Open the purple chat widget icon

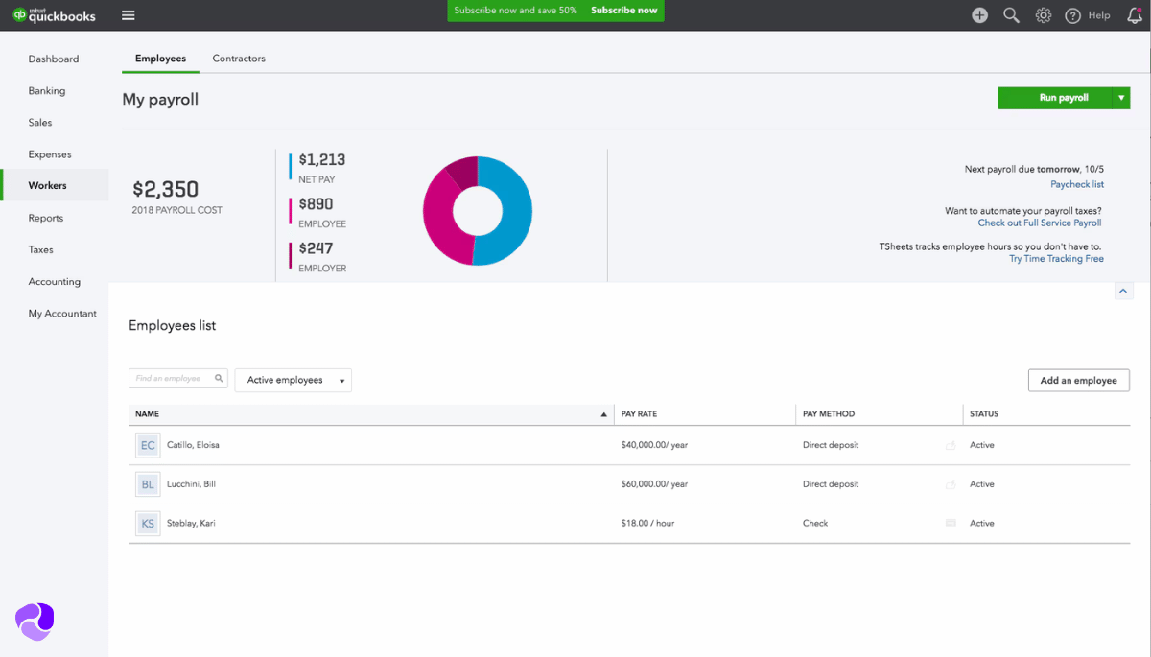35,622
